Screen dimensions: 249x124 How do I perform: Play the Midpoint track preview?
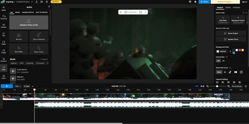tap(13, 78)
